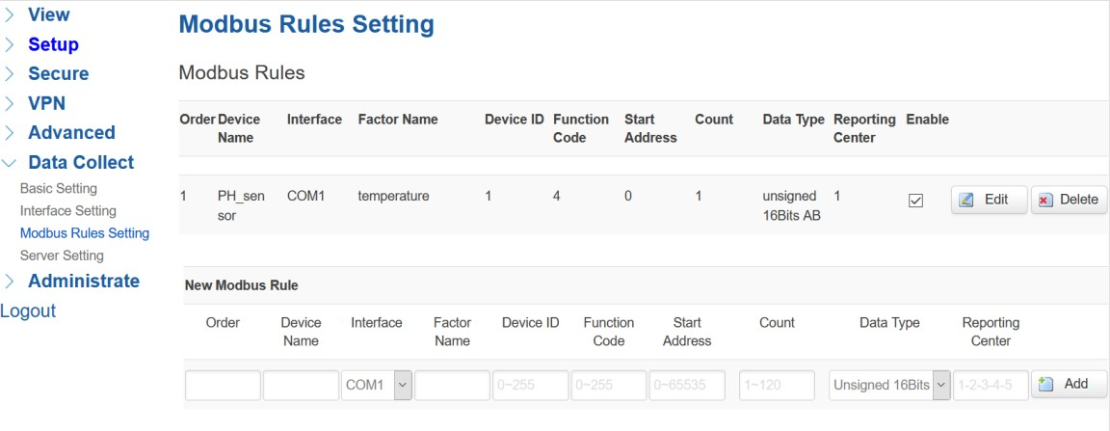The width and height of the screenshot is (1110, 431).
Task: Navigate to Server Setting
Action: (x=62, y=256)
